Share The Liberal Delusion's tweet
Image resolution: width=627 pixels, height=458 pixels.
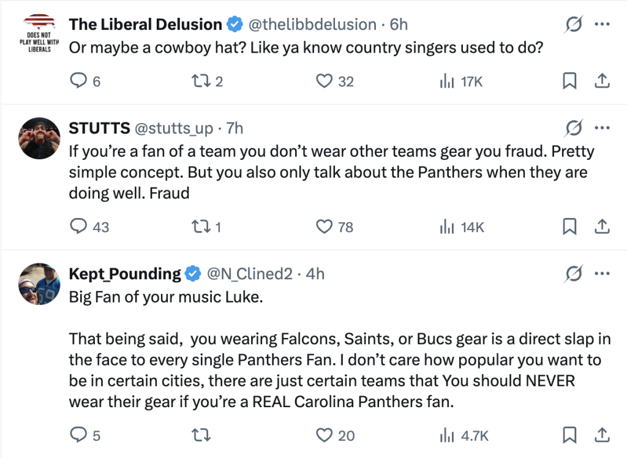click(x=602, y=81)
